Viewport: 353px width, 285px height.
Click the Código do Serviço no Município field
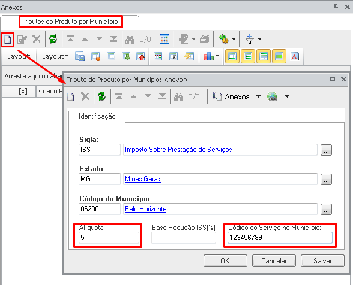(x=280, y=238)
